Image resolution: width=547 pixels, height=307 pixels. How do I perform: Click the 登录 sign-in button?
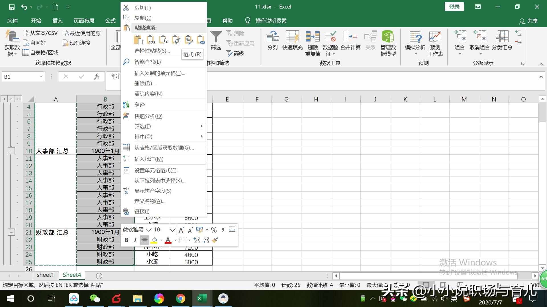pos(454,7)
